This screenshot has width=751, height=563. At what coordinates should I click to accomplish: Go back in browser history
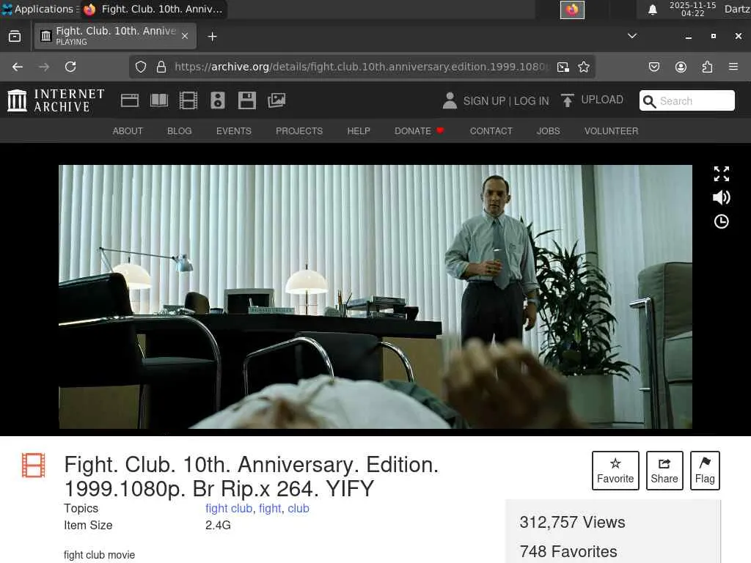[x=18, y=67]
